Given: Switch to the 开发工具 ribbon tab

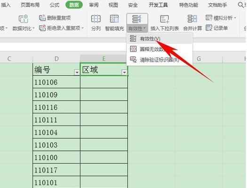Looking at the screenshot, I should pos(158,5).
